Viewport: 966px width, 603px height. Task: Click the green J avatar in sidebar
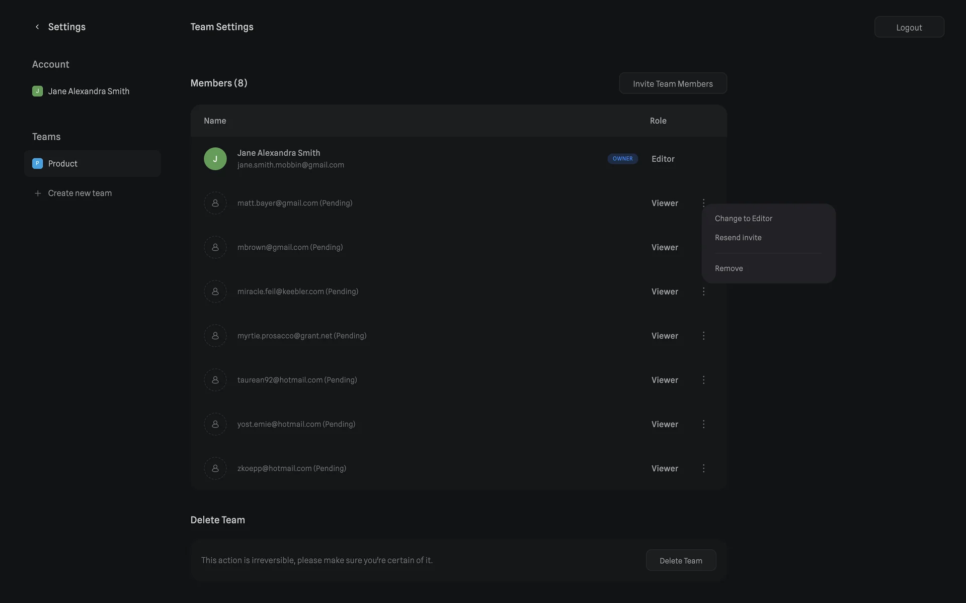click(37, 91)
